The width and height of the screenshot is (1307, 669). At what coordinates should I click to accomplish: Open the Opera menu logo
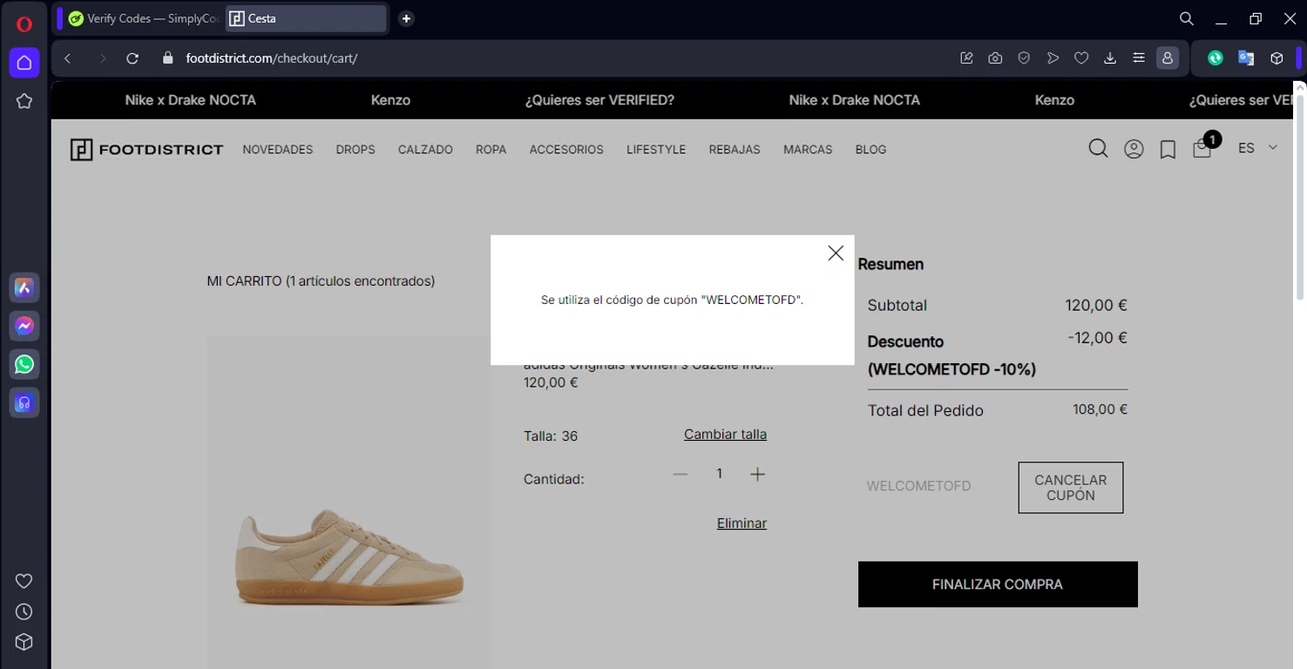(24, 24)
